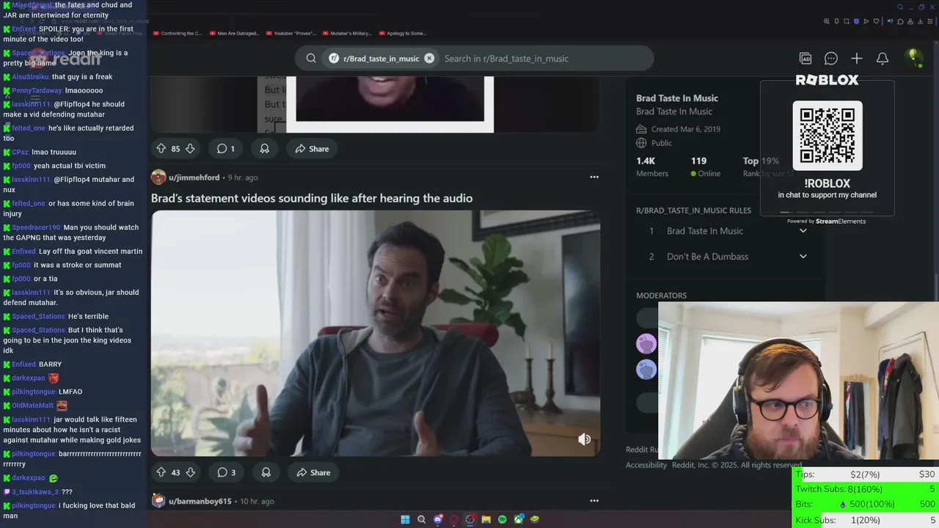
Task: Upvote the post with 85 votes
Action: (x=161, y=148)
